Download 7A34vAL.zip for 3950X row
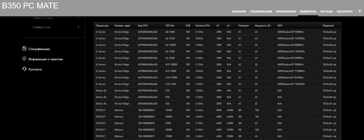Viewport: 364px width, 140px height. coord(329,110)
